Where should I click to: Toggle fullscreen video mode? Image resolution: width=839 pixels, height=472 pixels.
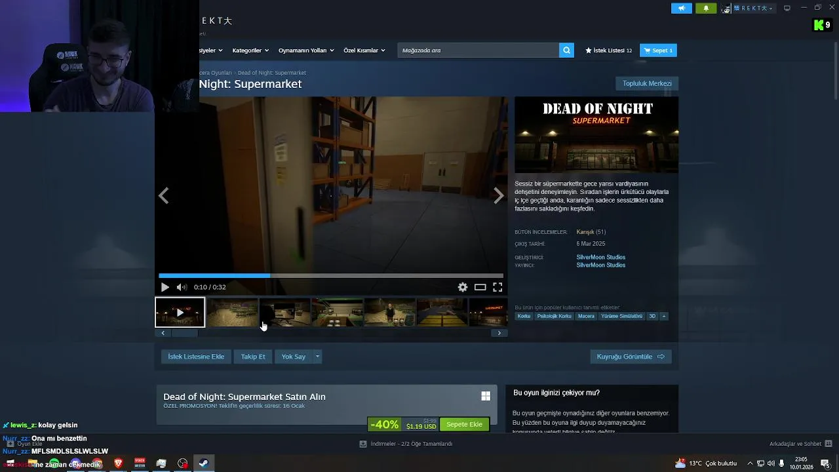[x=498, y=287]
